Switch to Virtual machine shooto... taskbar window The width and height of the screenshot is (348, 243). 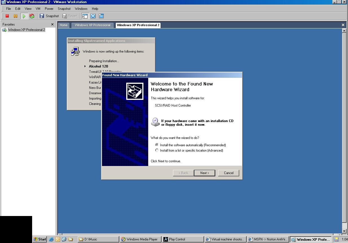225,239
